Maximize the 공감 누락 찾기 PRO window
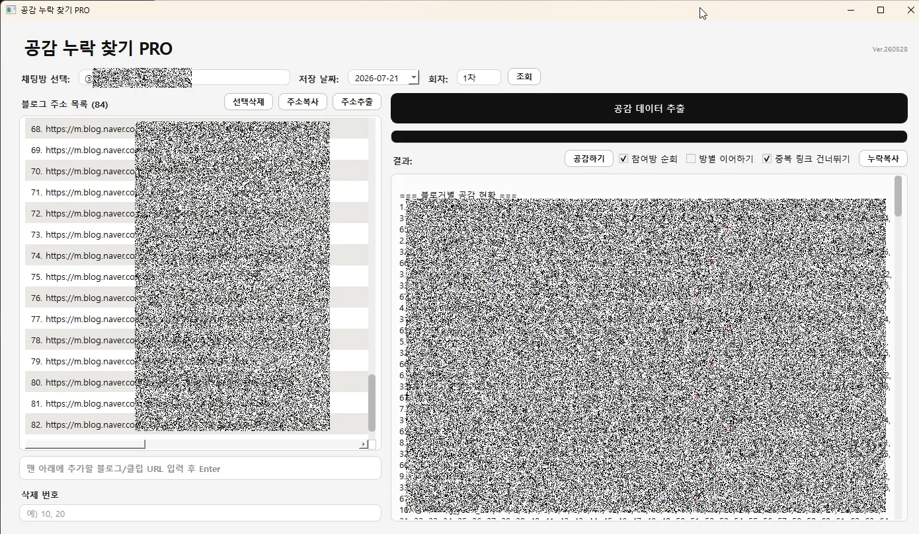 pyautogui.click(x=881, y=10)
